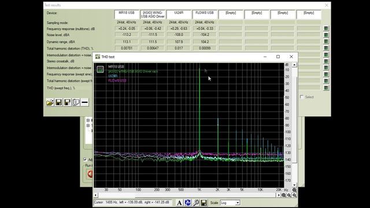Click FLOW8 USB legend entry in graph

pyautogui.click(x=117, y=81)
